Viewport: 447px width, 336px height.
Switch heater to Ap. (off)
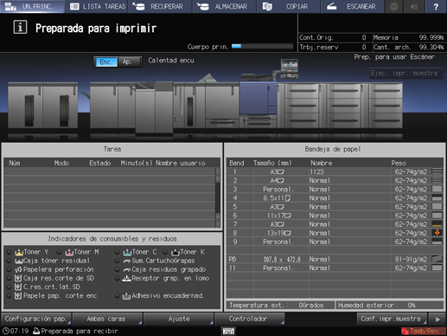pyautogui.click(x=130, y=61)
